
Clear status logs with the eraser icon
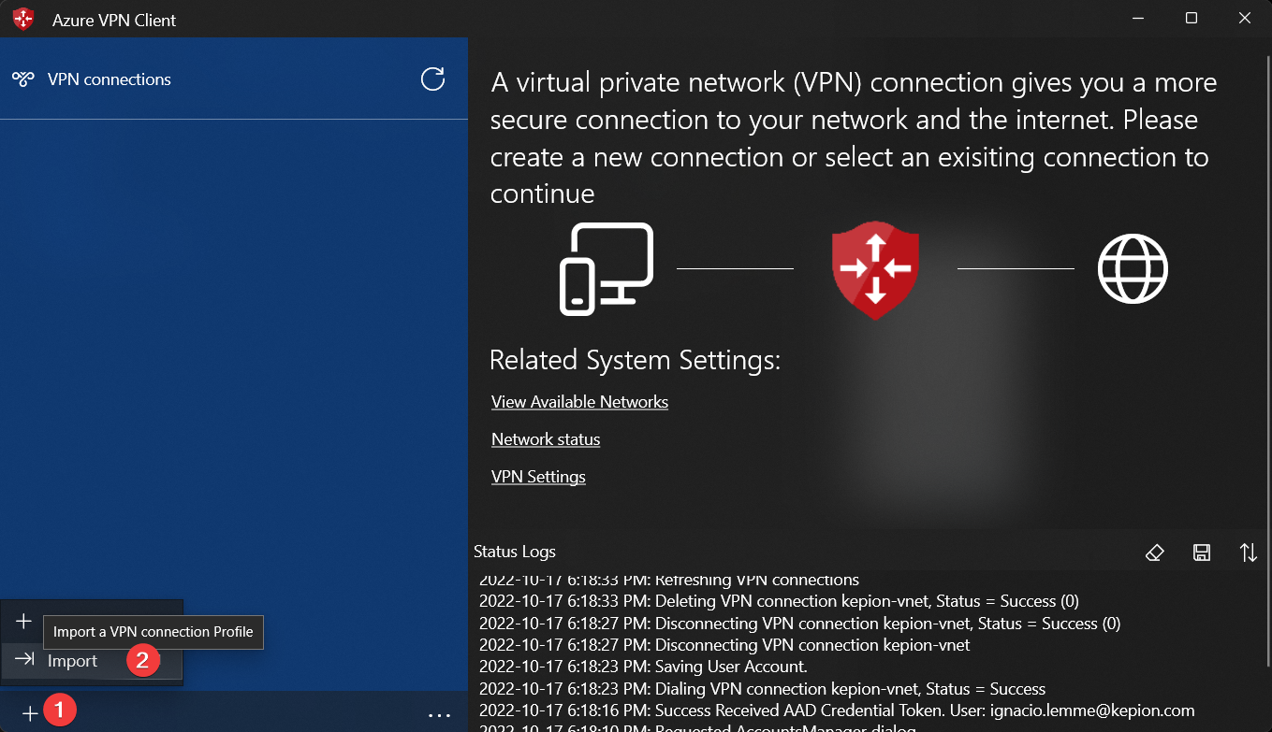pyautogui.click(x=1154, y=553)
